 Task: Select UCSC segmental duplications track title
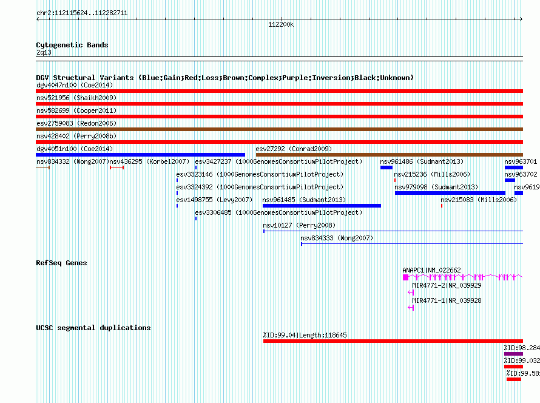[93, 328]
